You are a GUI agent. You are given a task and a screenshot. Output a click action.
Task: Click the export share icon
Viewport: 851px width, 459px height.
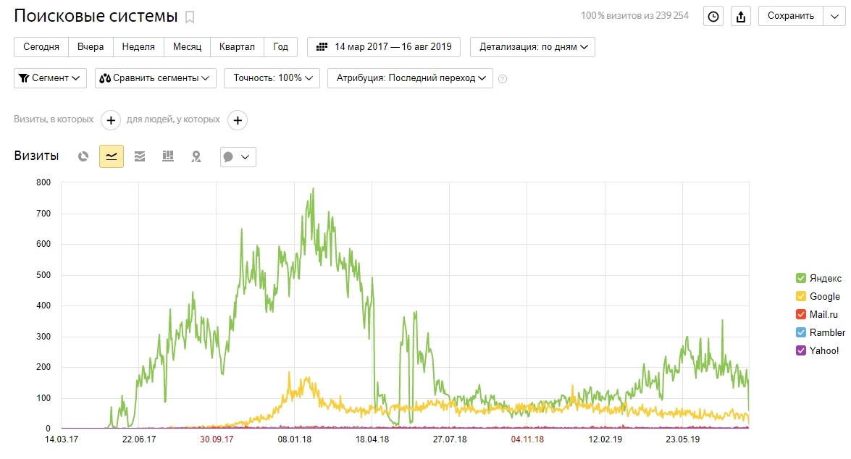pyautogui.click(x=740, y=17)
